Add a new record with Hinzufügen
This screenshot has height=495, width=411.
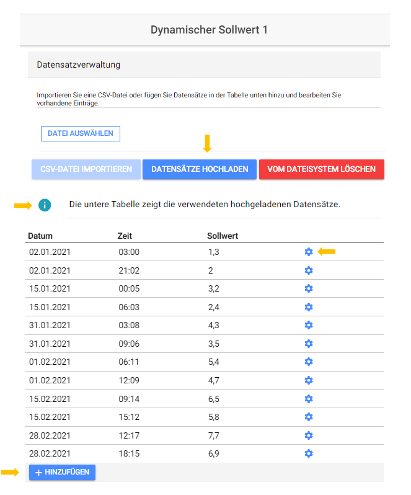62,472
